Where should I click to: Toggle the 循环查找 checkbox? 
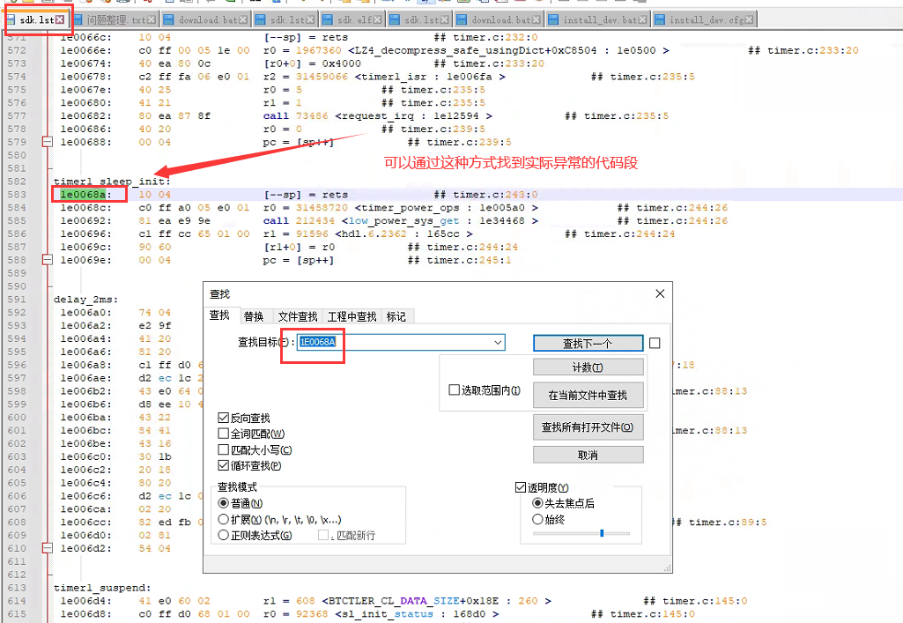224,465
